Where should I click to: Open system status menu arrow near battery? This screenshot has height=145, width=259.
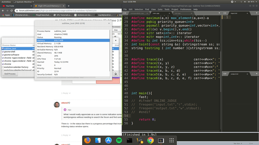257,2
